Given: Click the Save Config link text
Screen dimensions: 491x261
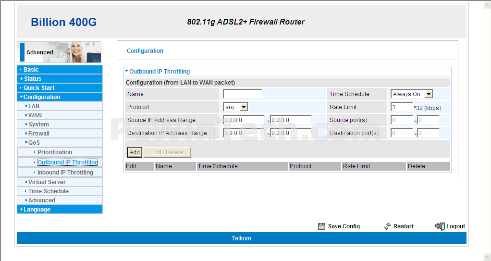Looking at the screenshot, I should coord(344,226).
